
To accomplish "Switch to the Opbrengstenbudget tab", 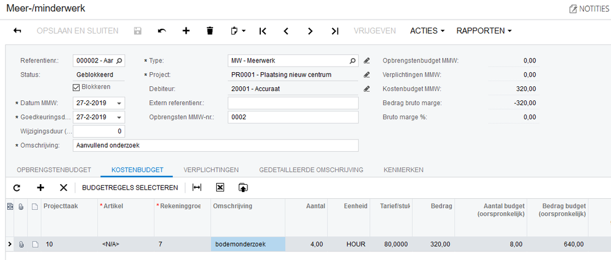I will (x=54, y=169).
